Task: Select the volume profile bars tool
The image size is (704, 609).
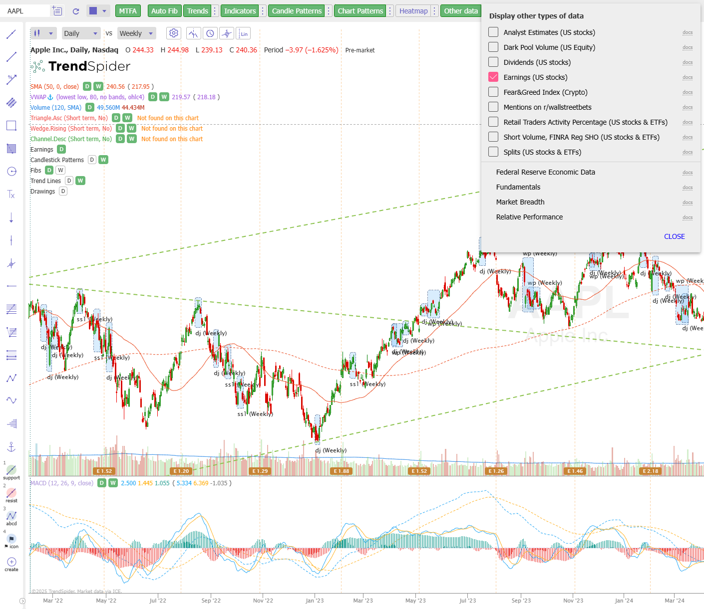Action: [11, 423]
